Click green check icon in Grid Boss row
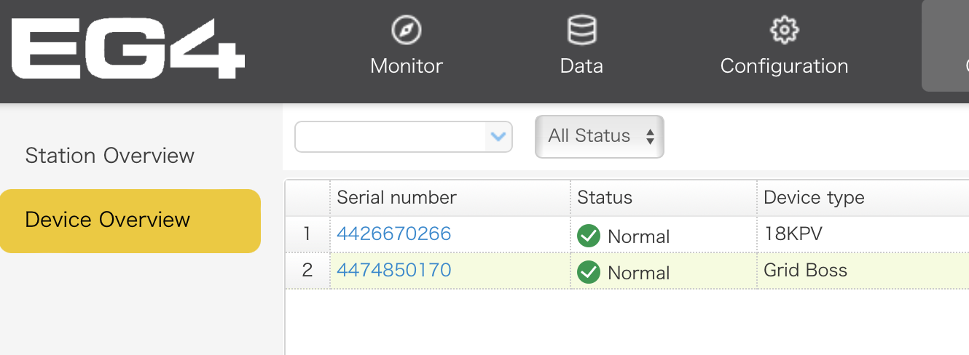Image resolution: width=969 pixels, height=355 pixels. click(x=588, y=272)
